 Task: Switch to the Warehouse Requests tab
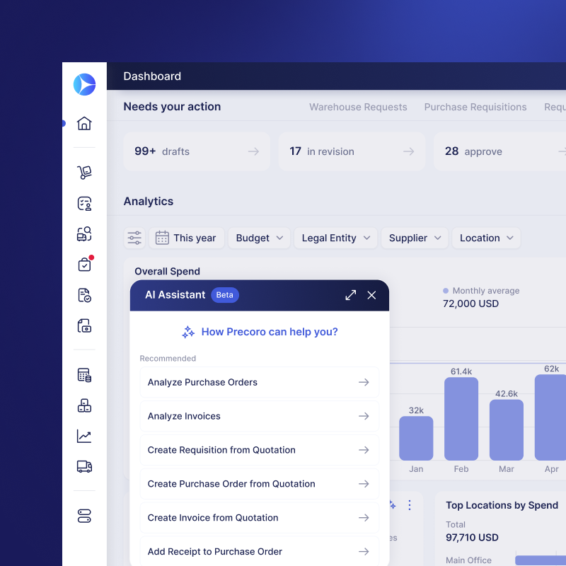click(358, 107)
